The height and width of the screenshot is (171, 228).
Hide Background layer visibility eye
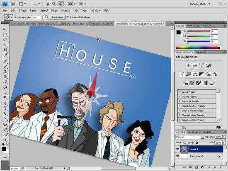(x=177, y=156)
